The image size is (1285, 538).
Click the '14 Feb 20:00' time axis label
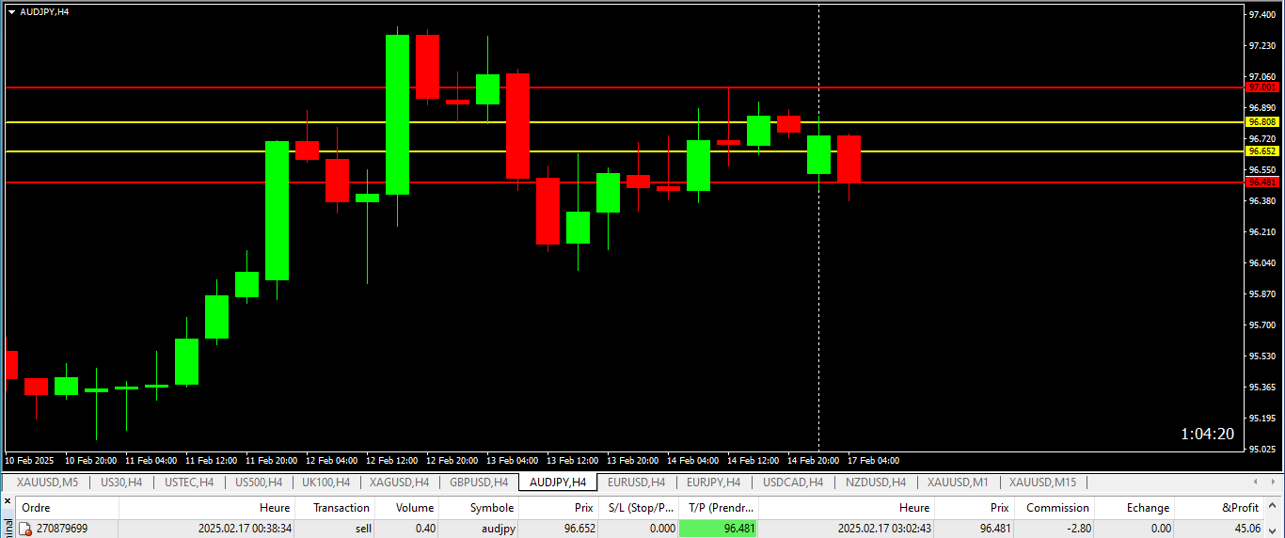click(813, 461)
